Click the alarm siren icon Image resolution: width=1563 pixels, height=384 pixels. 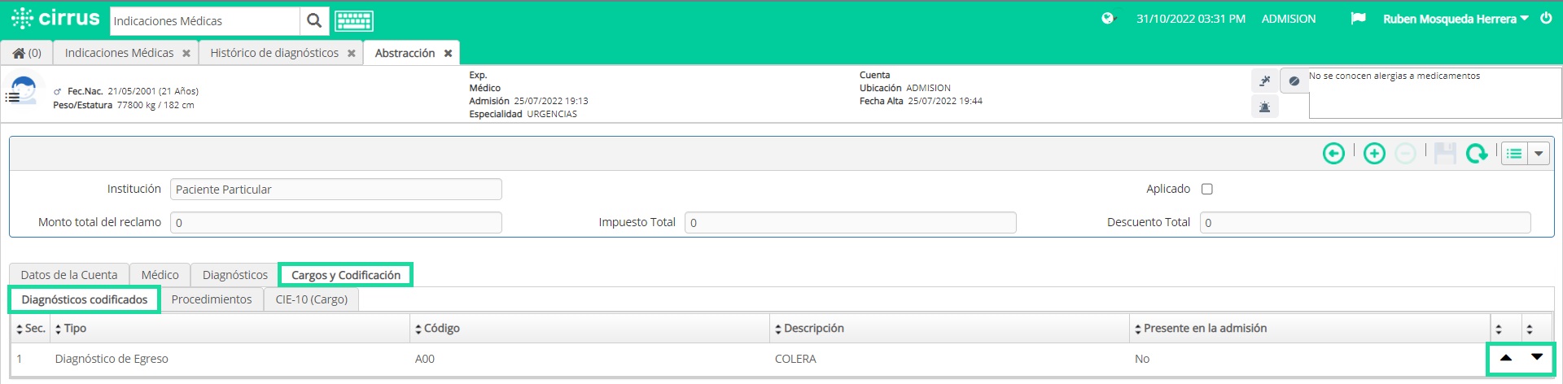1264,107
